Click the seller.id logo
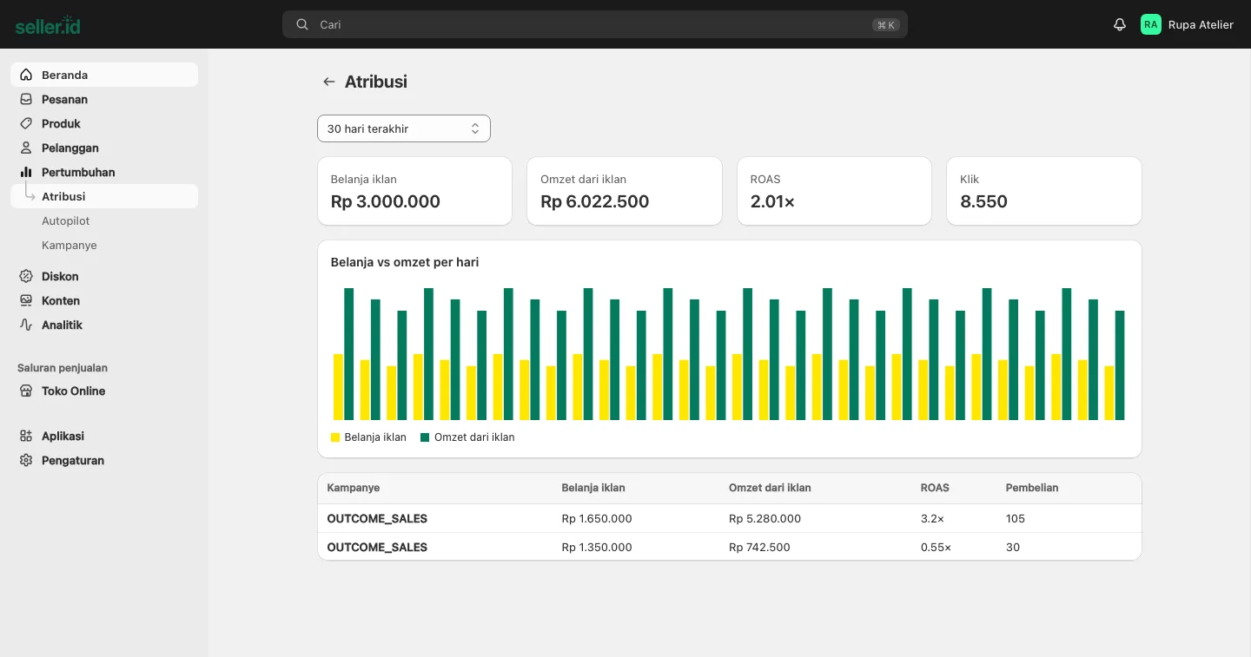This screenshot has height=657, width=1251. pyautogui.click(x=48, y=25)
